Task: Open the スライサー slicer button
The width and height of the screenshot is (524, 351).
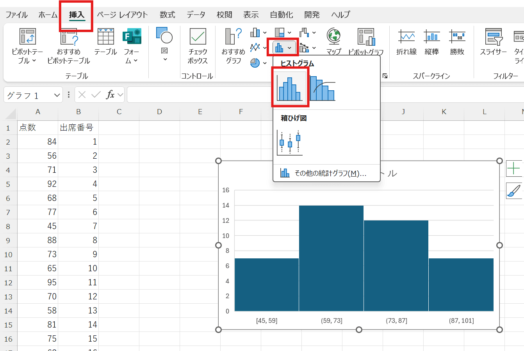Action: pos(493,41)
